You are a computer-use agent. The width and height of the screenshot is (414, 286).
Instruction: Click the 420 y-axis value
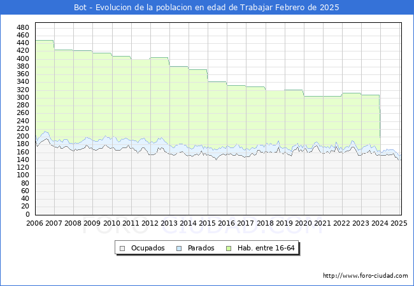(x=23, y=51)
